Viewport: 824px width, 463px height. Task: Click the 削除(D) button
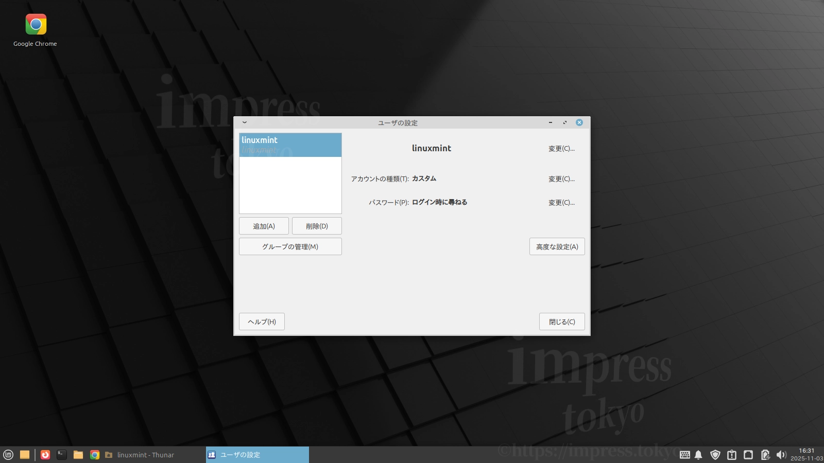point(317,226)
